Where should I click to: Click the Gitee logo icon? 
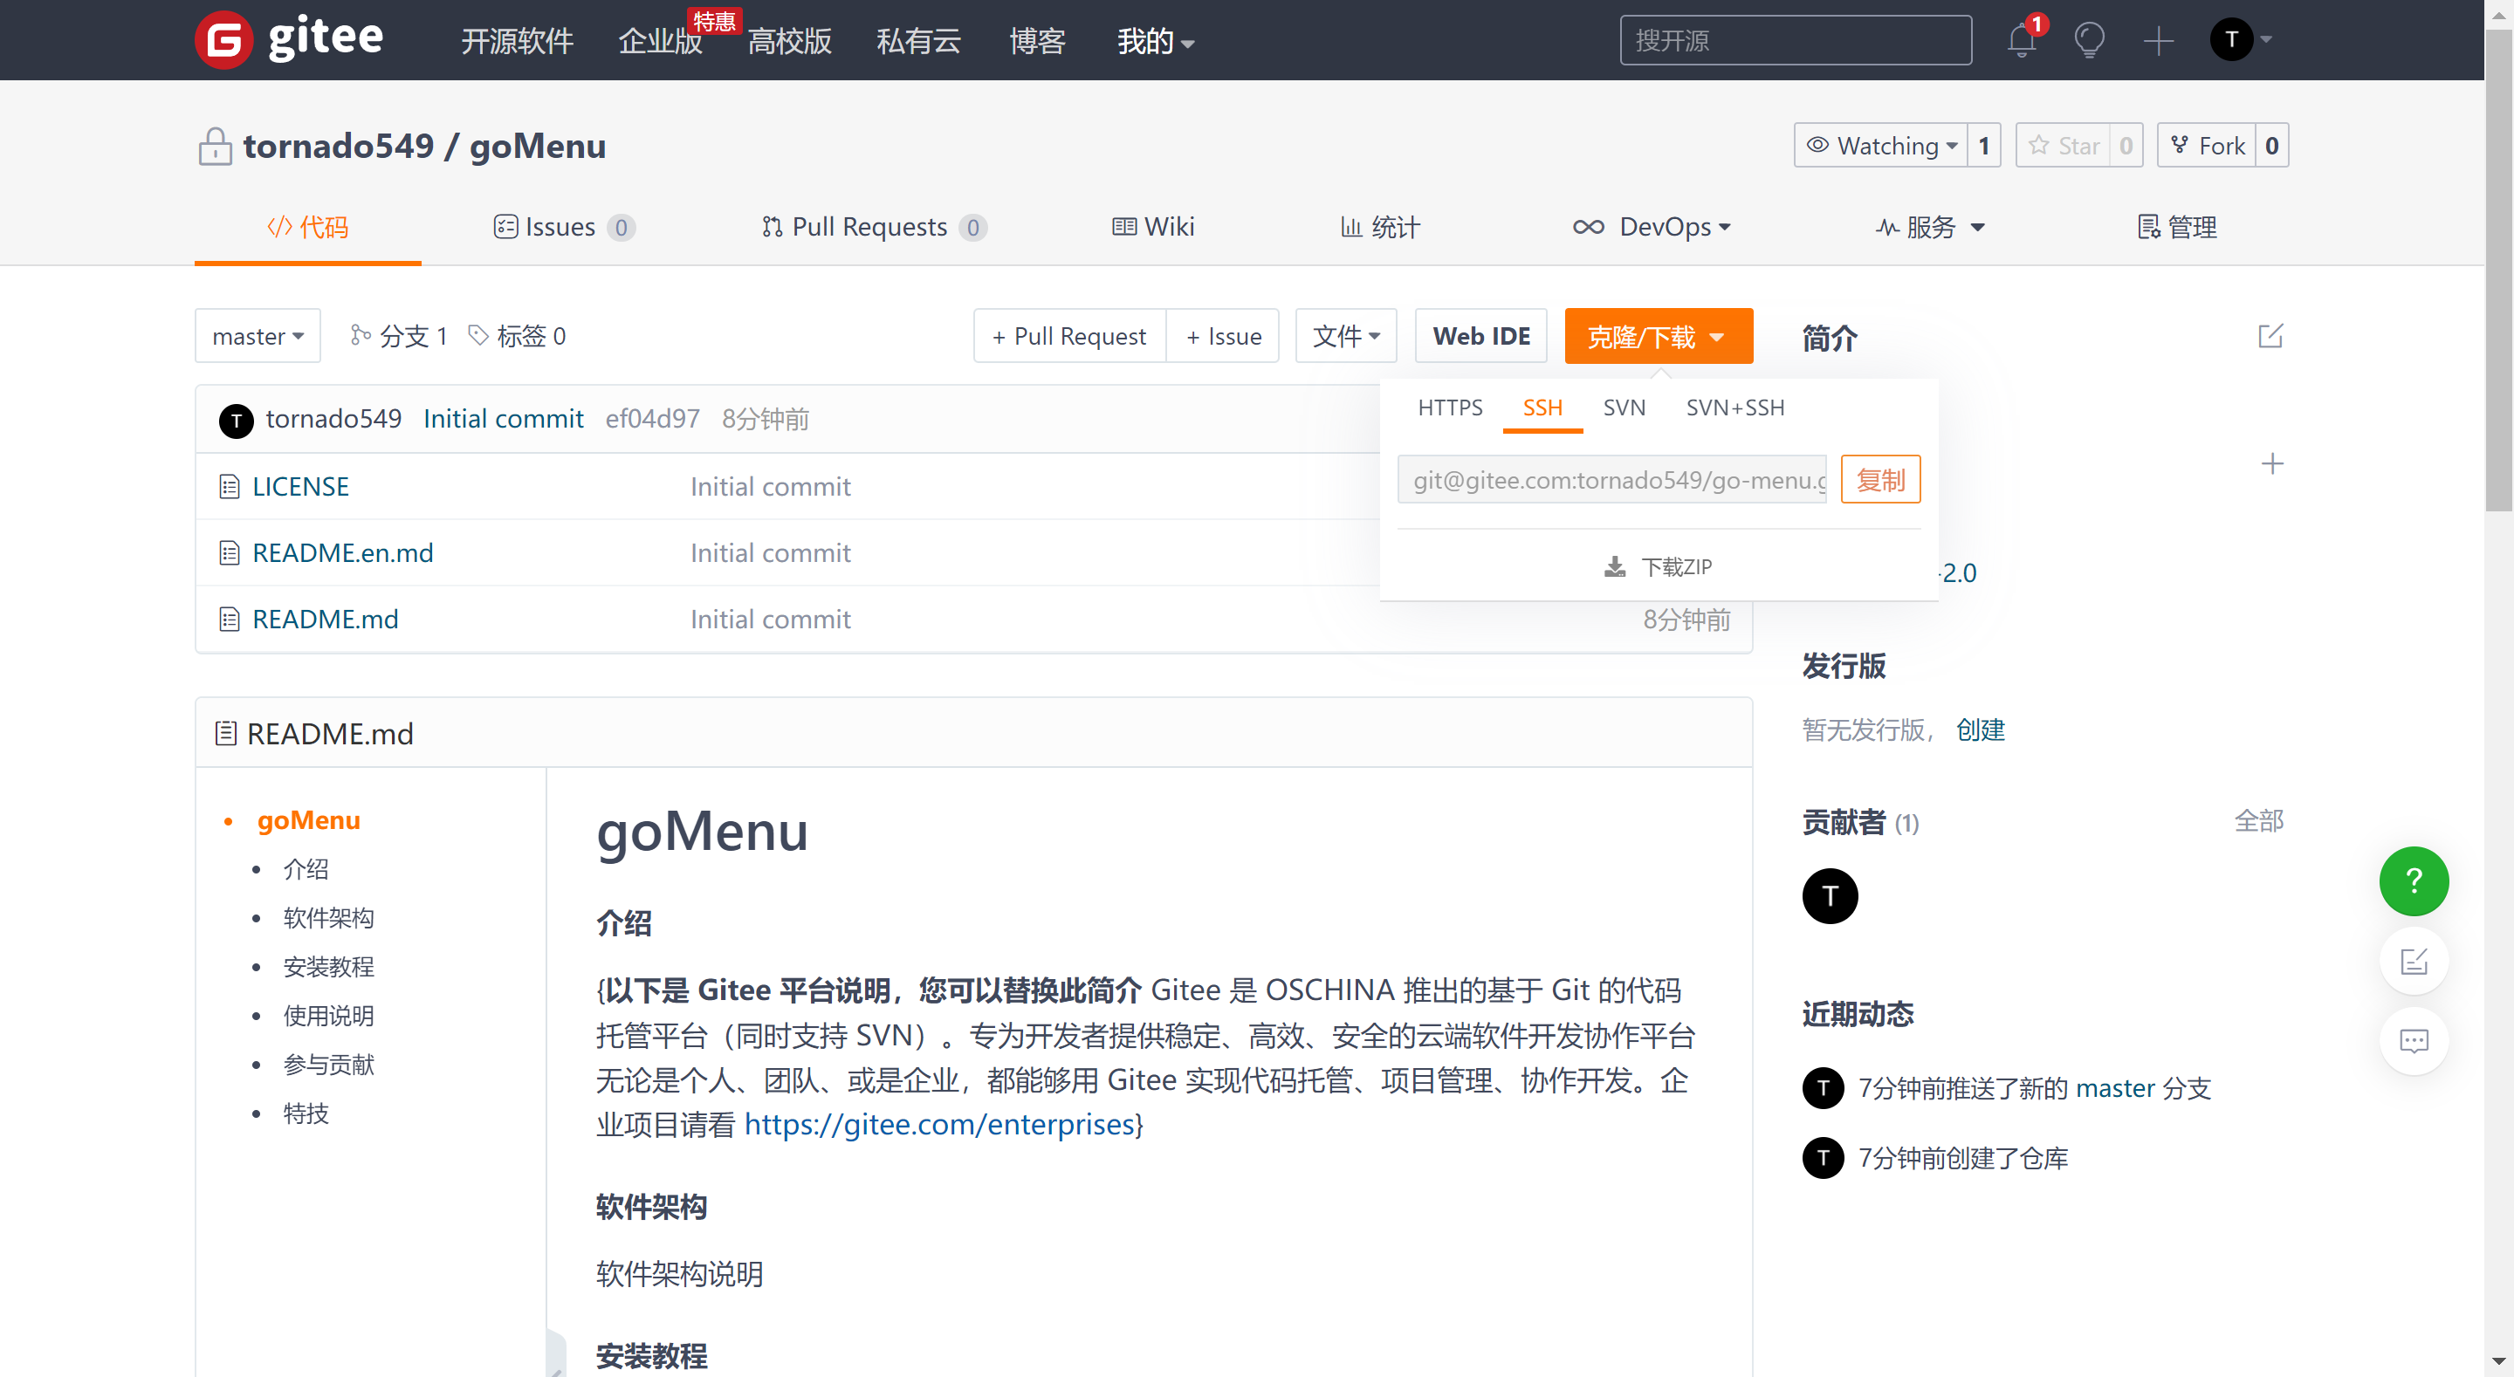click(223, 40)
